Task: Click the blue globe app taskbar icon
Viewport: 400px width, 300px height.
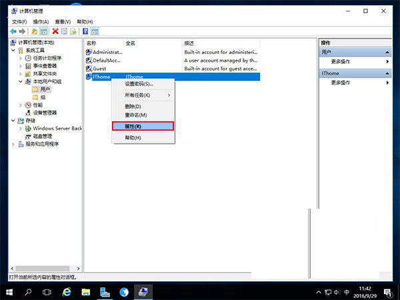Action: (124, 292)
